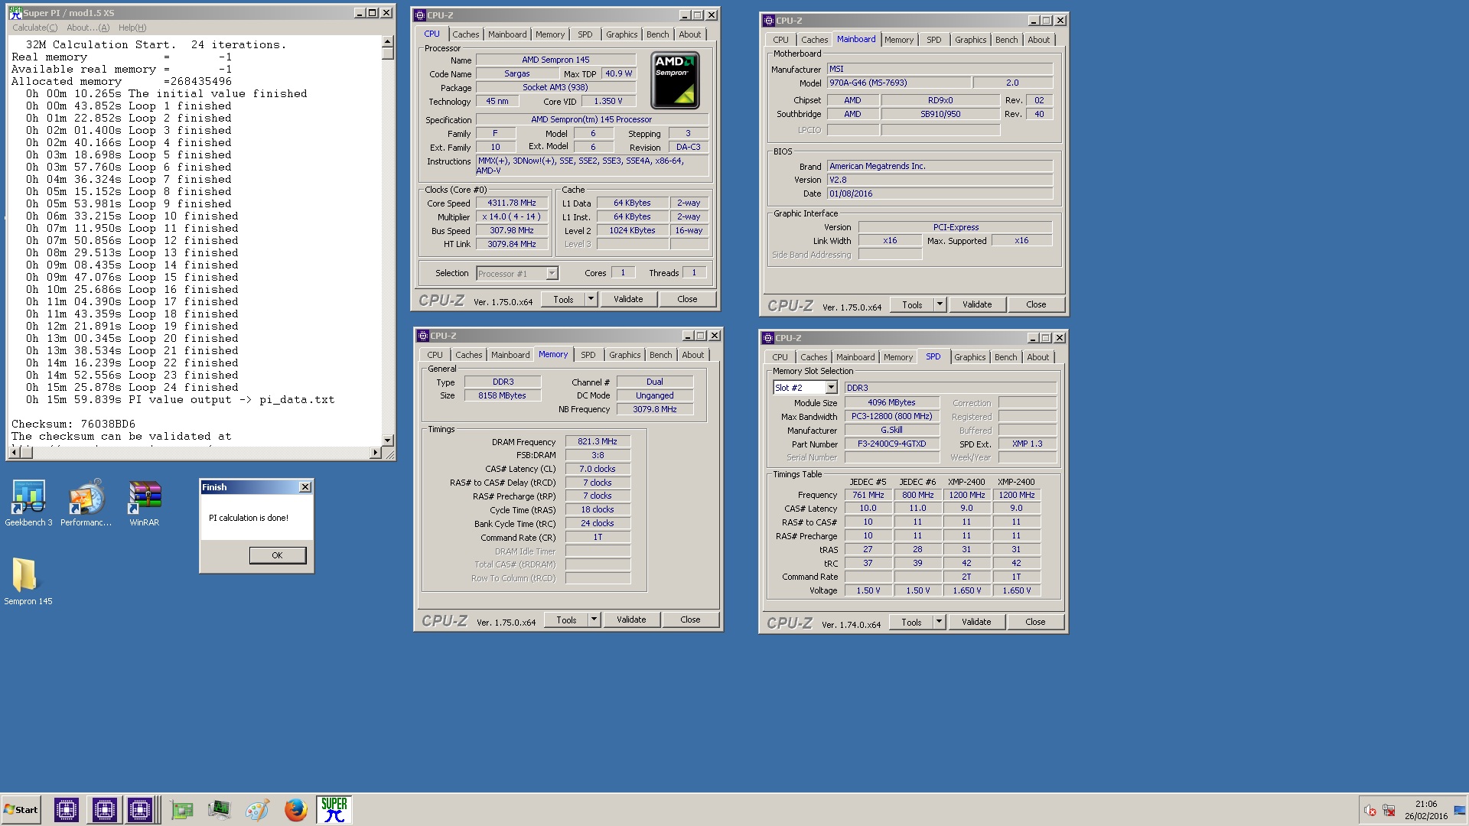1469x826 pixels.
Task: Switch to Bench tab in the CPU window
Action: point(657,34)
